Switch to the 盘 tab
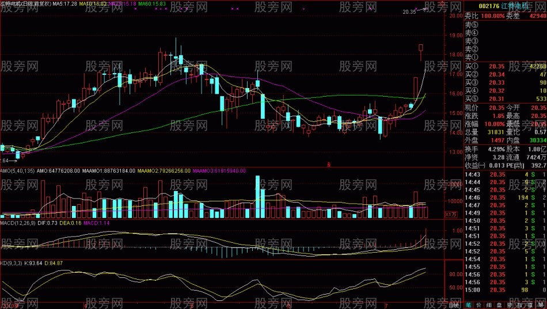Image resolution: width=547 pixels, height=309 pixels. [x=500, y=305]
